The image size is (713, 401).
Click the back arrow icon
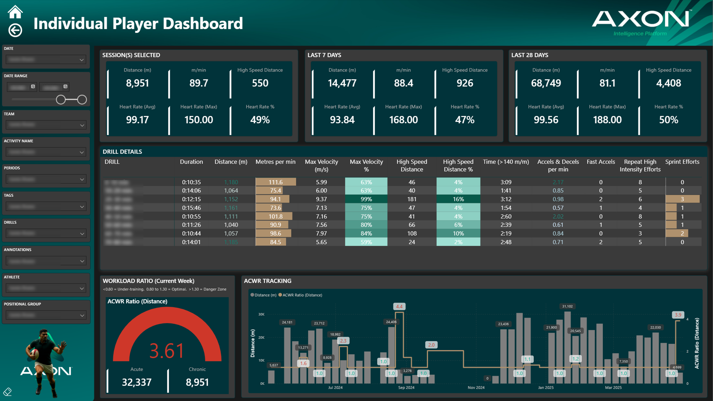pyautogui.click(x=15, y=30)
